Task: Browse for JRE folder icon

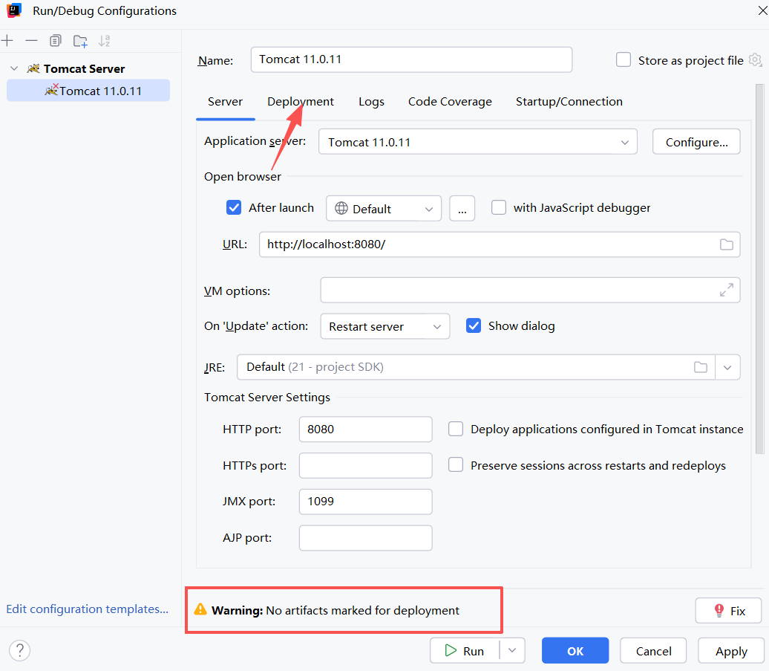Action: click(x=701, y=367)
